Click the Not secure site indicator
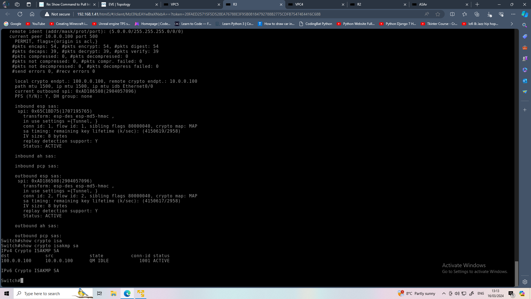 coord(58,14)
